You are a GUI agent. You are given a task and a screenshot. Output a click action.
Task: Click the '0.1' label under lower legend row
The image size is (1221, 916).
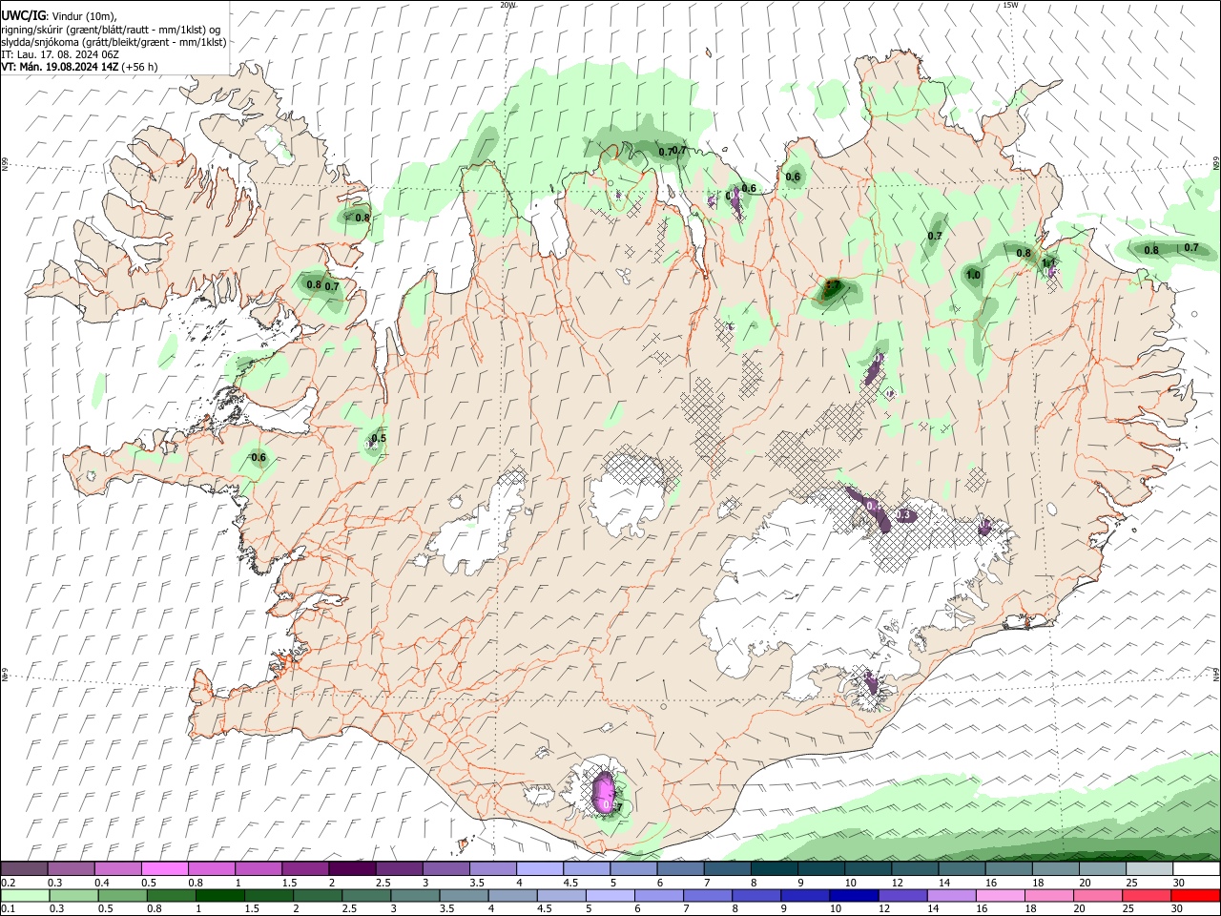point(8,908)
